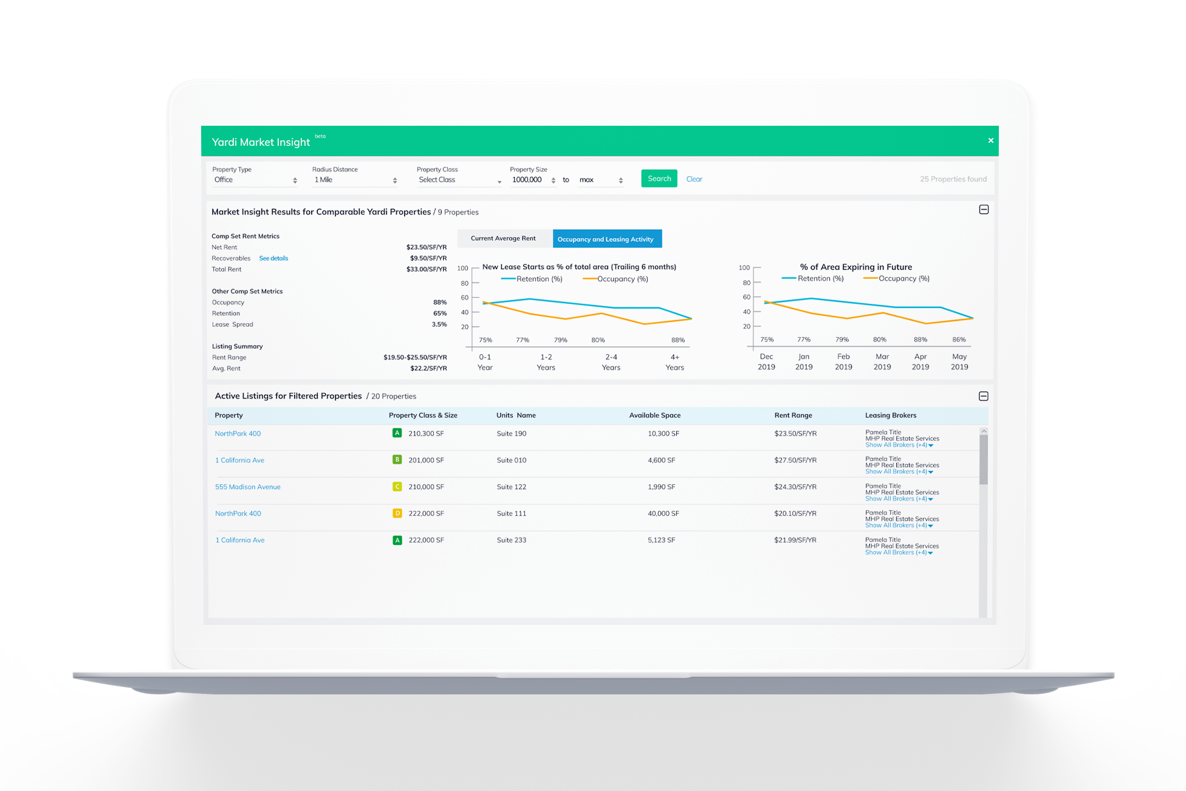Click the Clear link
1186x791 pixels.
(x=694, y=179)
